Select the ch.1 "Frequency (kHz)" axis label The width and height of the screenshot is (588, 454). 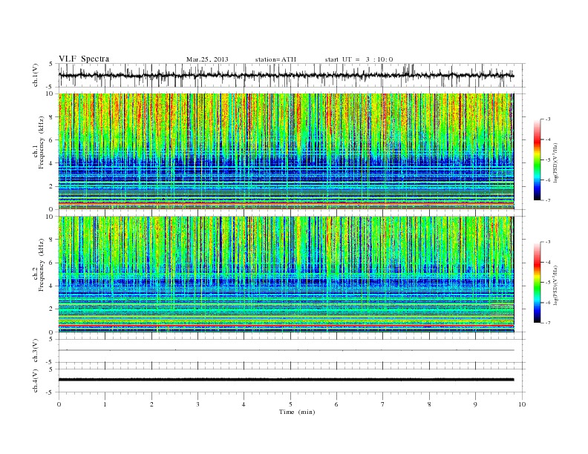42,142
